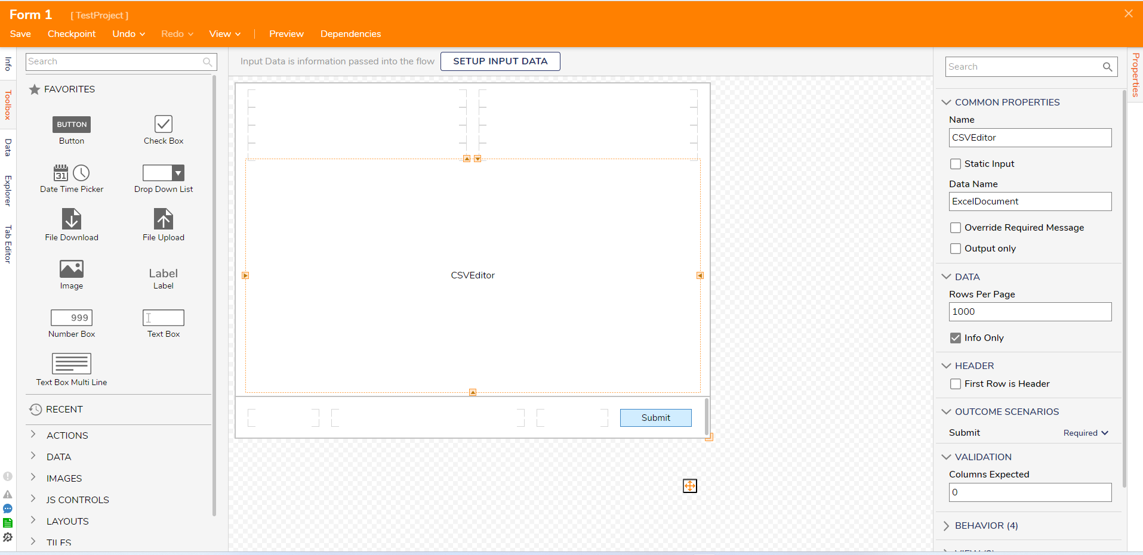Expand the JS Controls toolbox category
Viewport: 1143px width, 555px height.
pyautogui.click(x=33, y=499)
